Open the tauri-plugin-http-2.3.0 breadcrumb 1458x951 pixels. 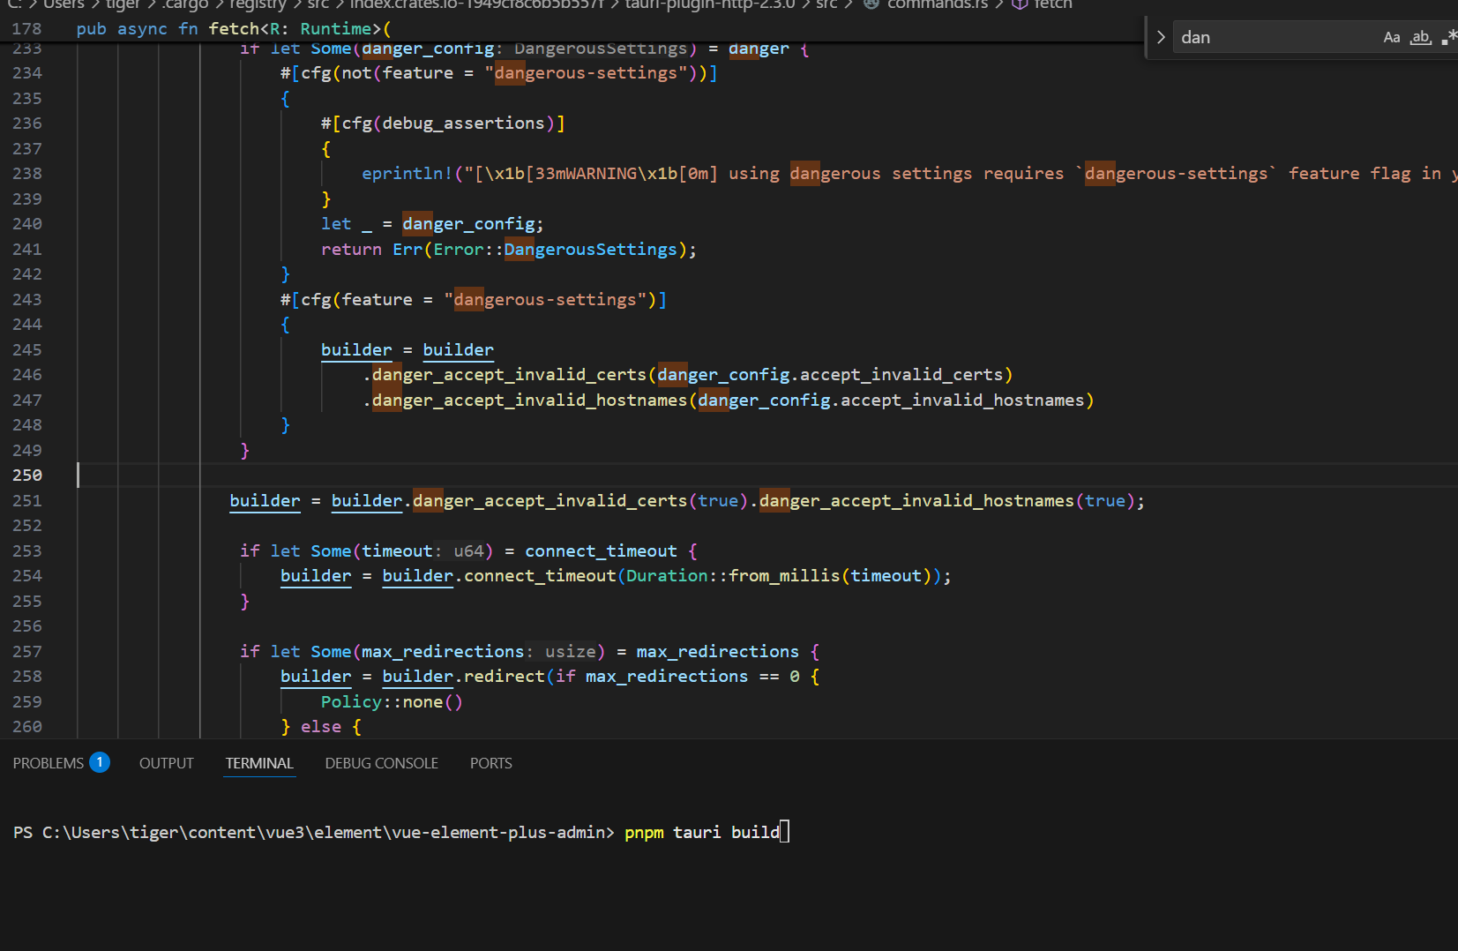click(710, 4)
